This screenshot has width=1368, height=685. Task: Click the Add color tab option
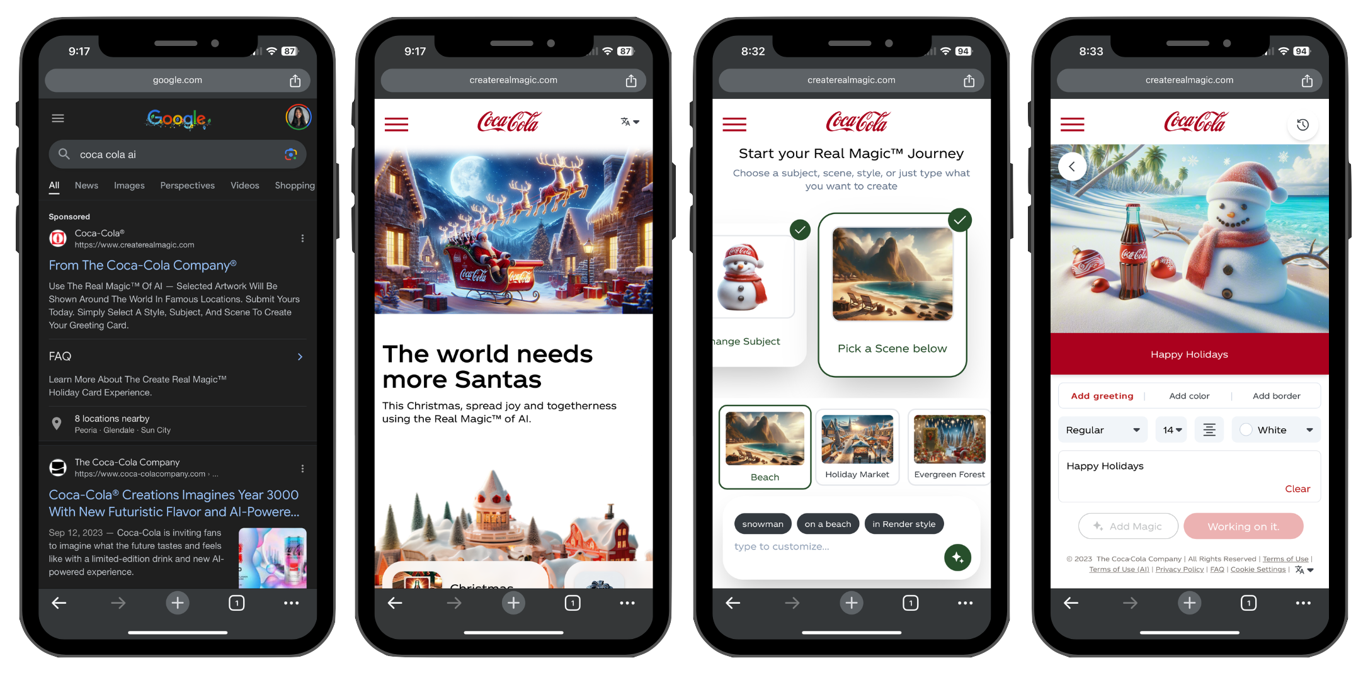tap(1188, 395)
